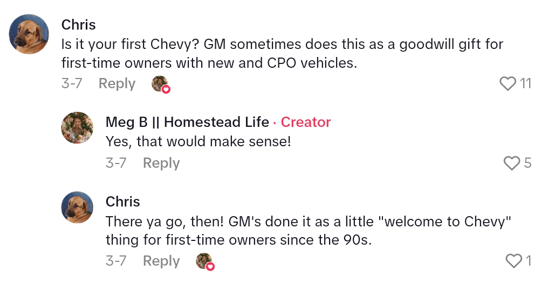
Task: Click the text "Yes, that would make sense!"
Action: 198,141
